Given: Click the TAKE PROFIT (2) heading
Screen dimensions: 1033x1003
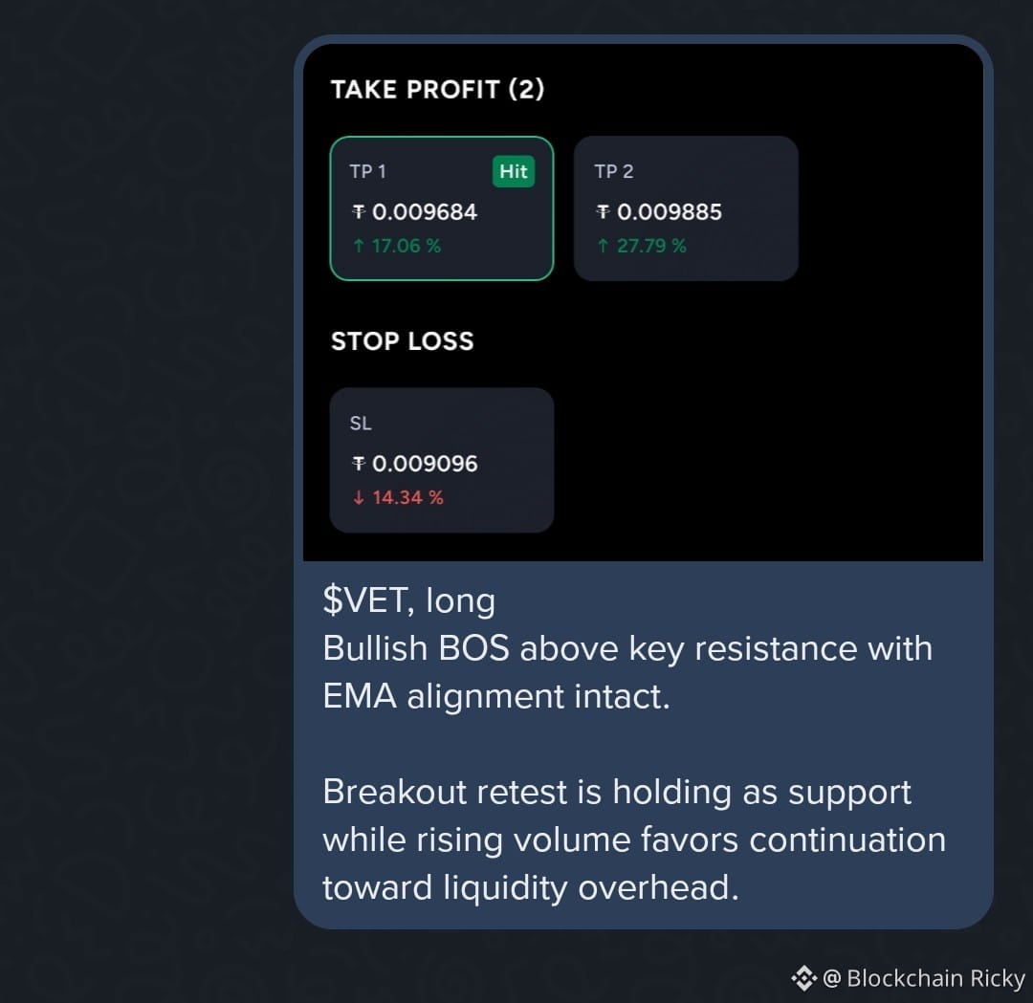Looking at the screenshot, I should pyautogui.click(x=437, y=90).
